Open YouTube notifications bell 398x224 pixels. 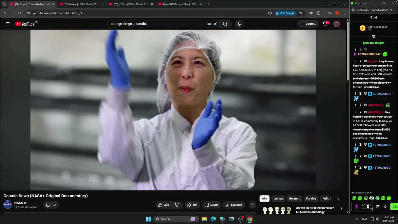325,24
